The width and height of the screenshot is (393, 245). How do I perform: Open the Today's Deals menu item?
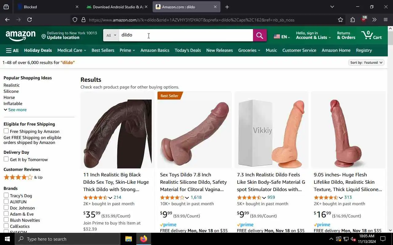click(x=188, y=50)
